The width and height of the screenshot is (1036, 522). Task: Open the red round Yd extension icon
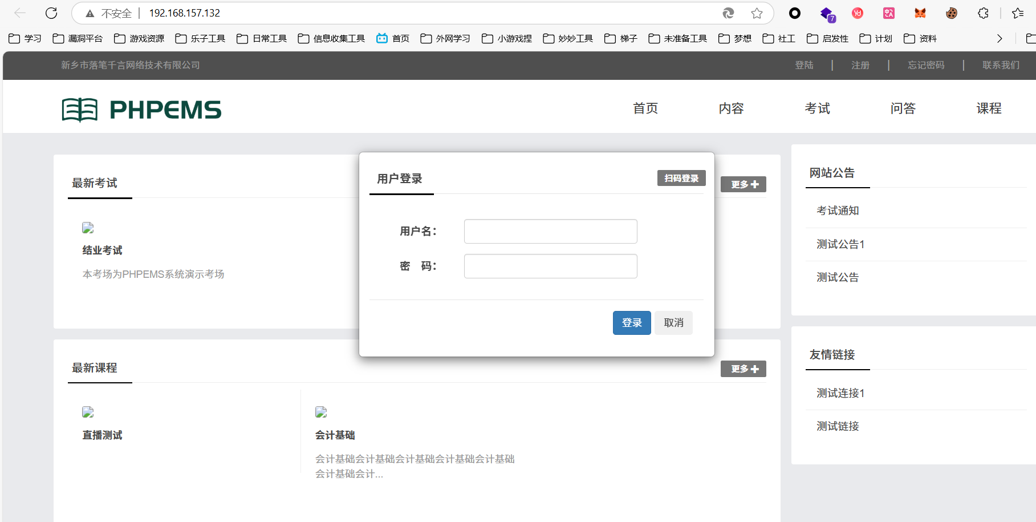(858, 13)
